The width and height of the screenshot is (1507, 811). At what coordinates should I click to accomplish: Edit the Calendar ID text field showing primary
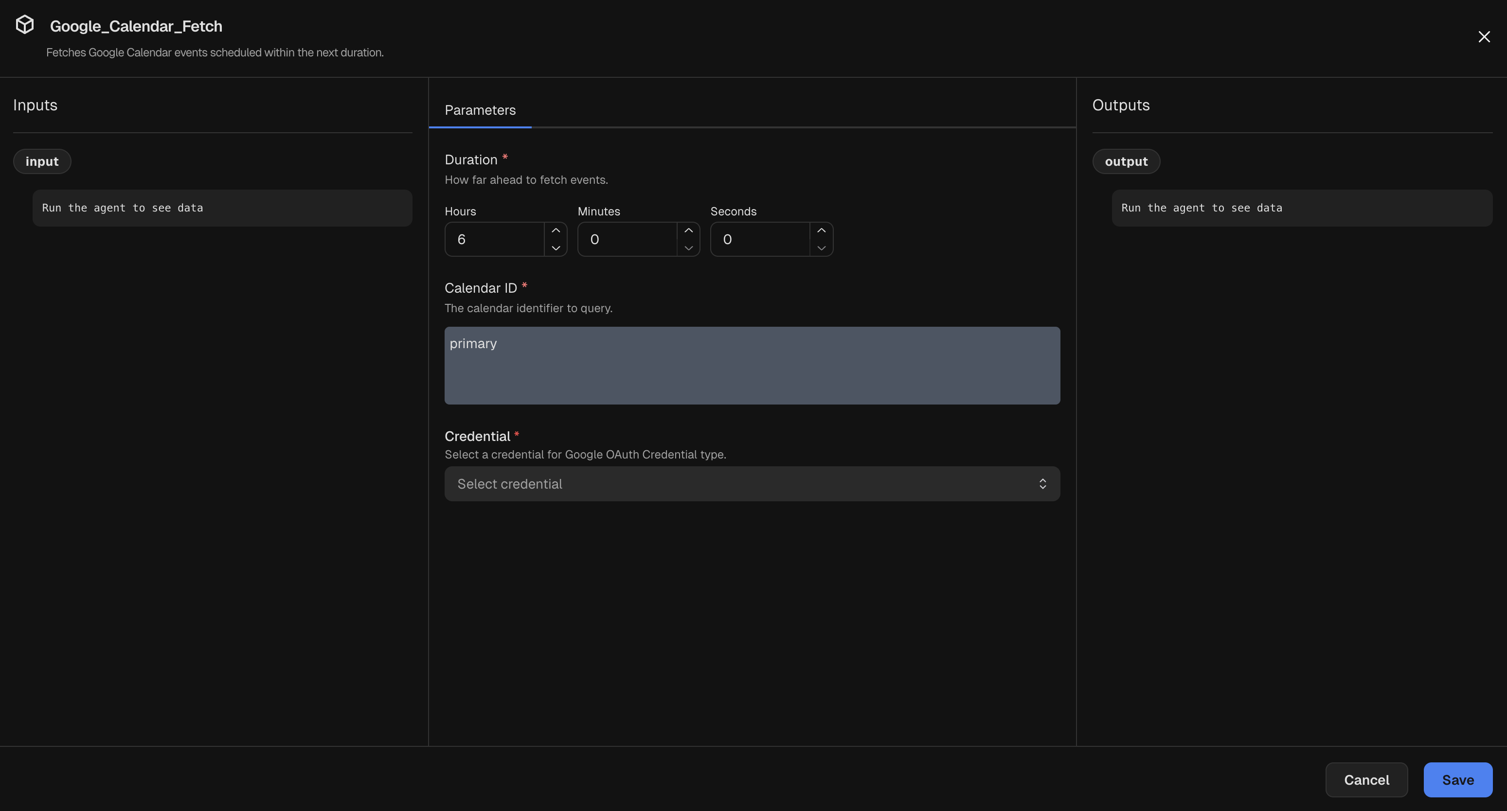(x=753, y=366)
